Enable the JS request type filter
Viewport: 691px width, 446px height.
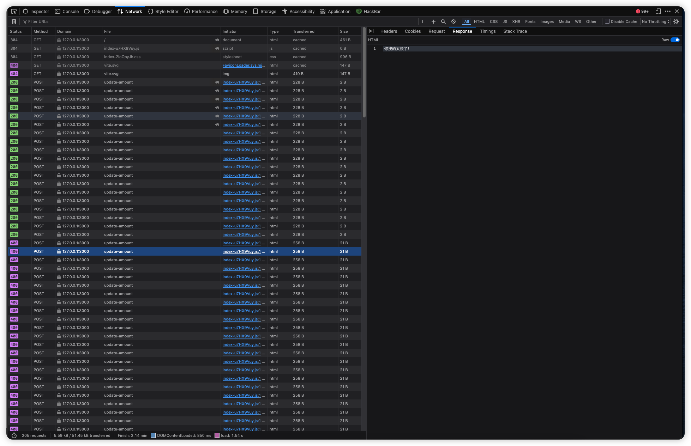tap(505, 22)
